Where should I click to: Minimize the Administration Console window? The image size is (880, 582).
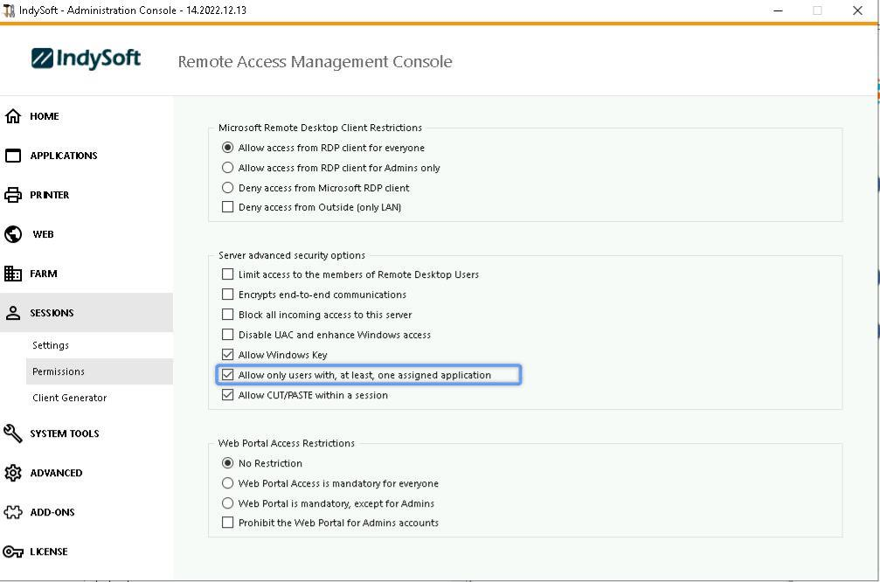[x=778, y=10]
